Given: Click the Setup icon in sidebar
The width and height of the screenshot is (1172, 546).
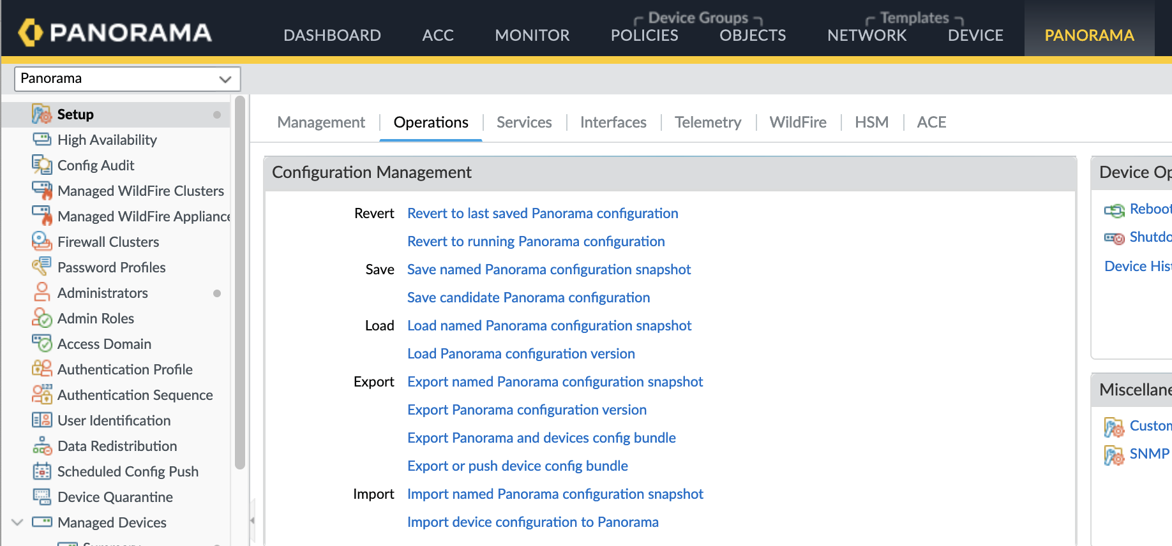Looking at the screenshot, I should (42, 114).
